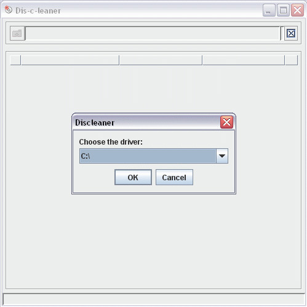Click the boxed X icon beside path field
The image size is (307, 307).
click(x=291, y=33)
